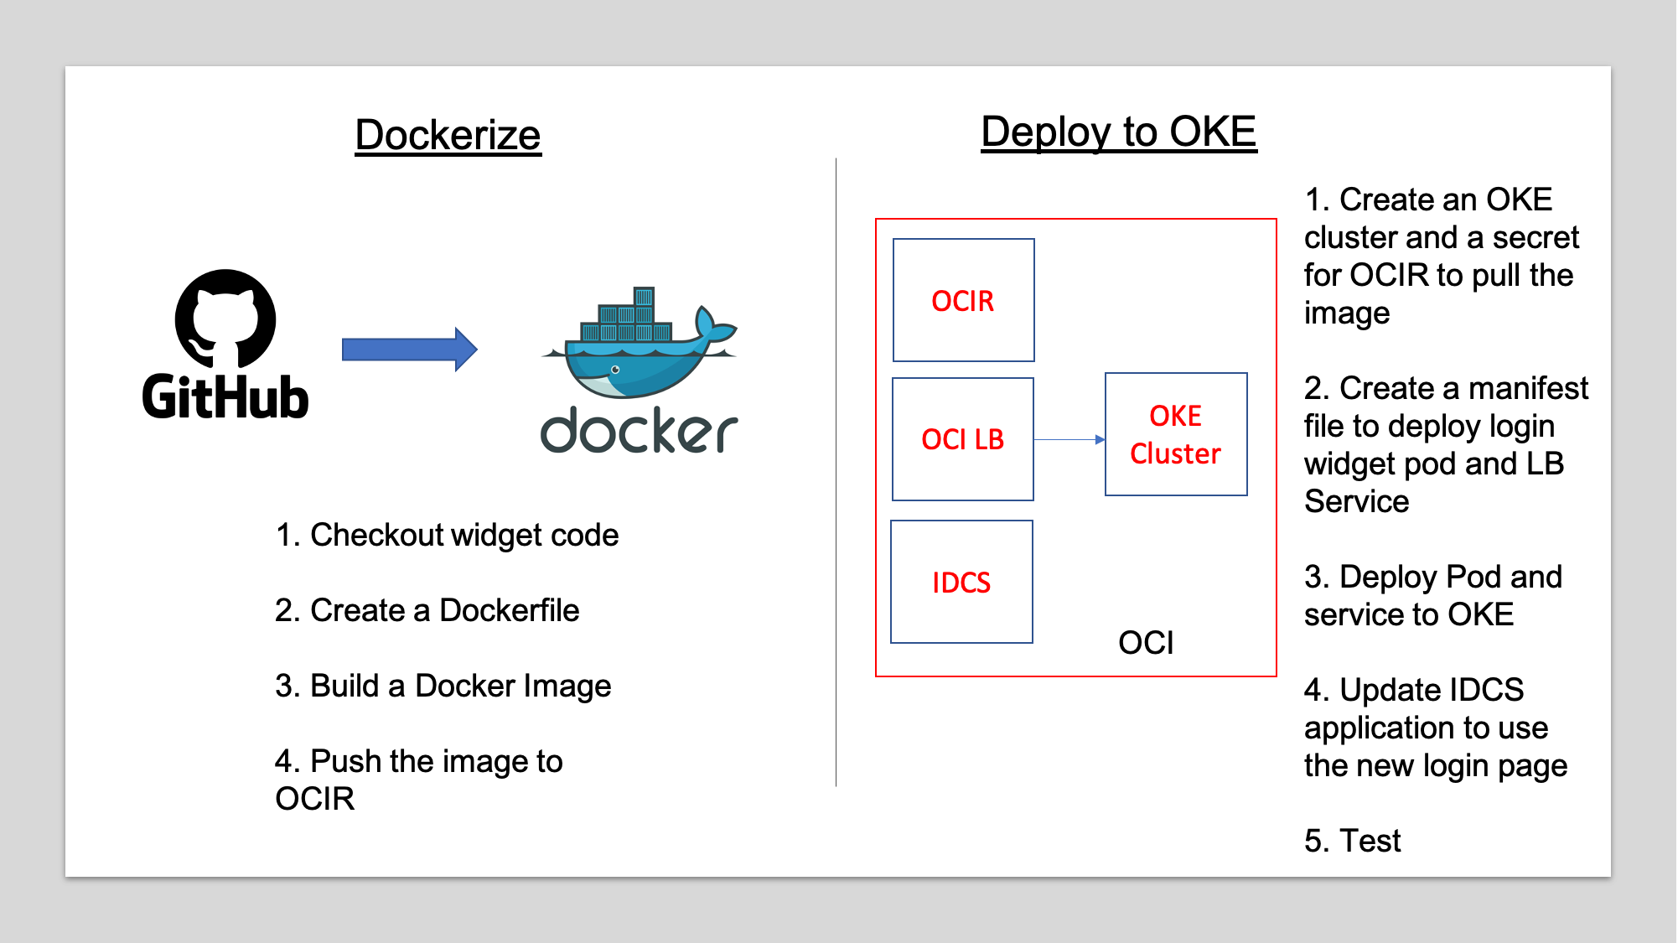Click the OCI label in the red container
1678x943 pixels.
(x=1146, y=643)
